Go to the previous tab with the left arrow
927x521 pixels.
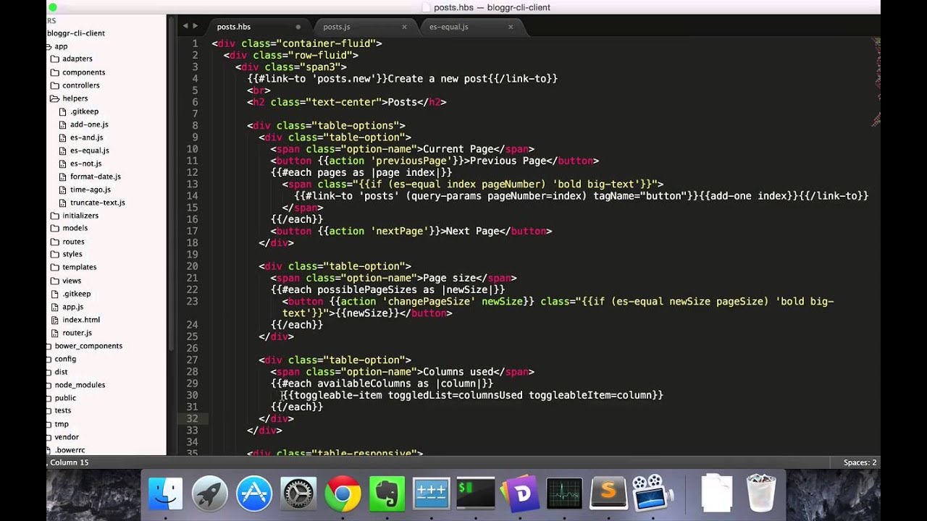click(185, 26)
